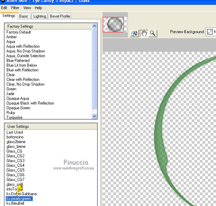Select Glass_CG7 user setting
The width and height of the screenshot is (216, 206).
pos(16,180)
